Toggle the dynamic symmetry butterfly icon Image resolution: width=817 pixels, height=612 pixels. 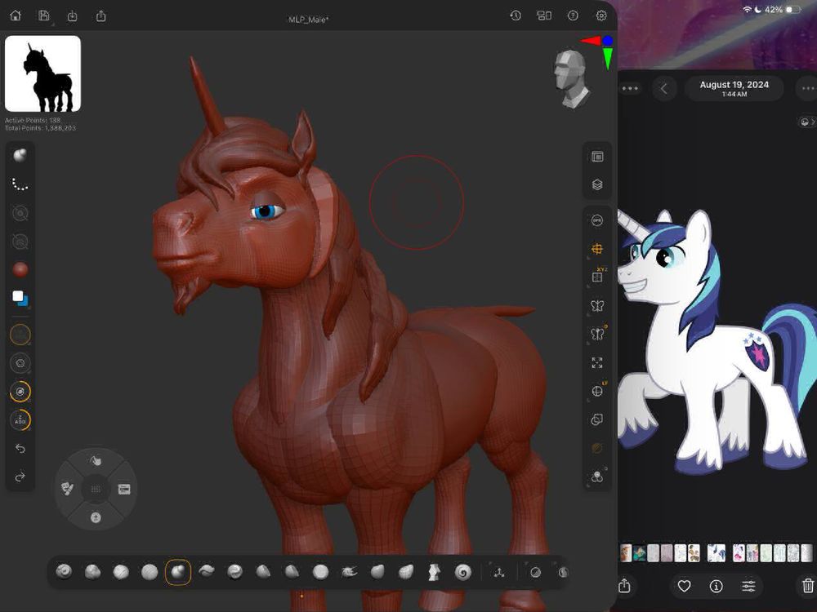coord(598,334)
